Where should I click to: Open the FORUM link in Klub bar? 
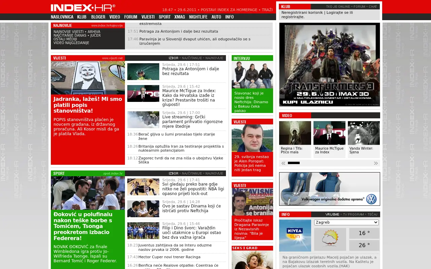tap(359, 7)
